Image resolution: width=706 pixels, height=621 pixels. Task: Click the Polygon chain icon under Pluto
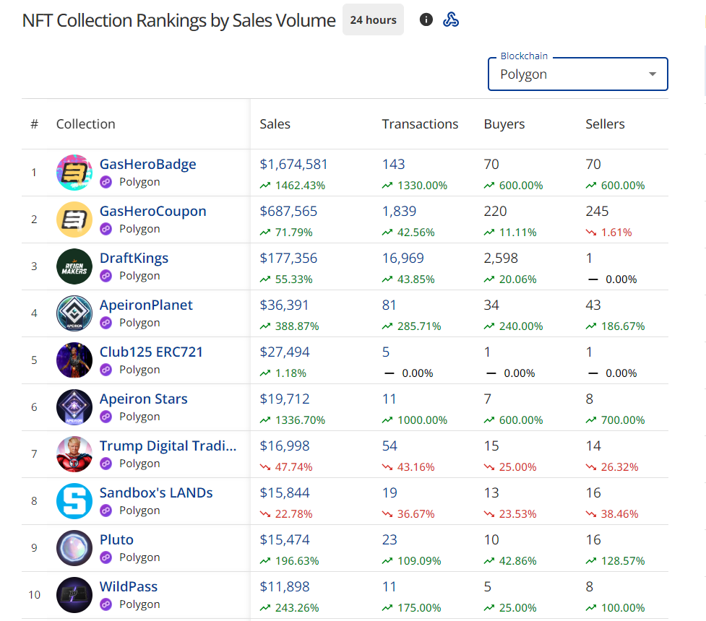coord(106,557)
